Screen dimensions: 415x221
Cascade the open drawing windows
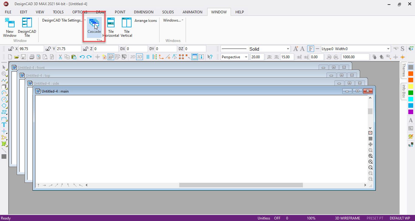coord(94,27)
